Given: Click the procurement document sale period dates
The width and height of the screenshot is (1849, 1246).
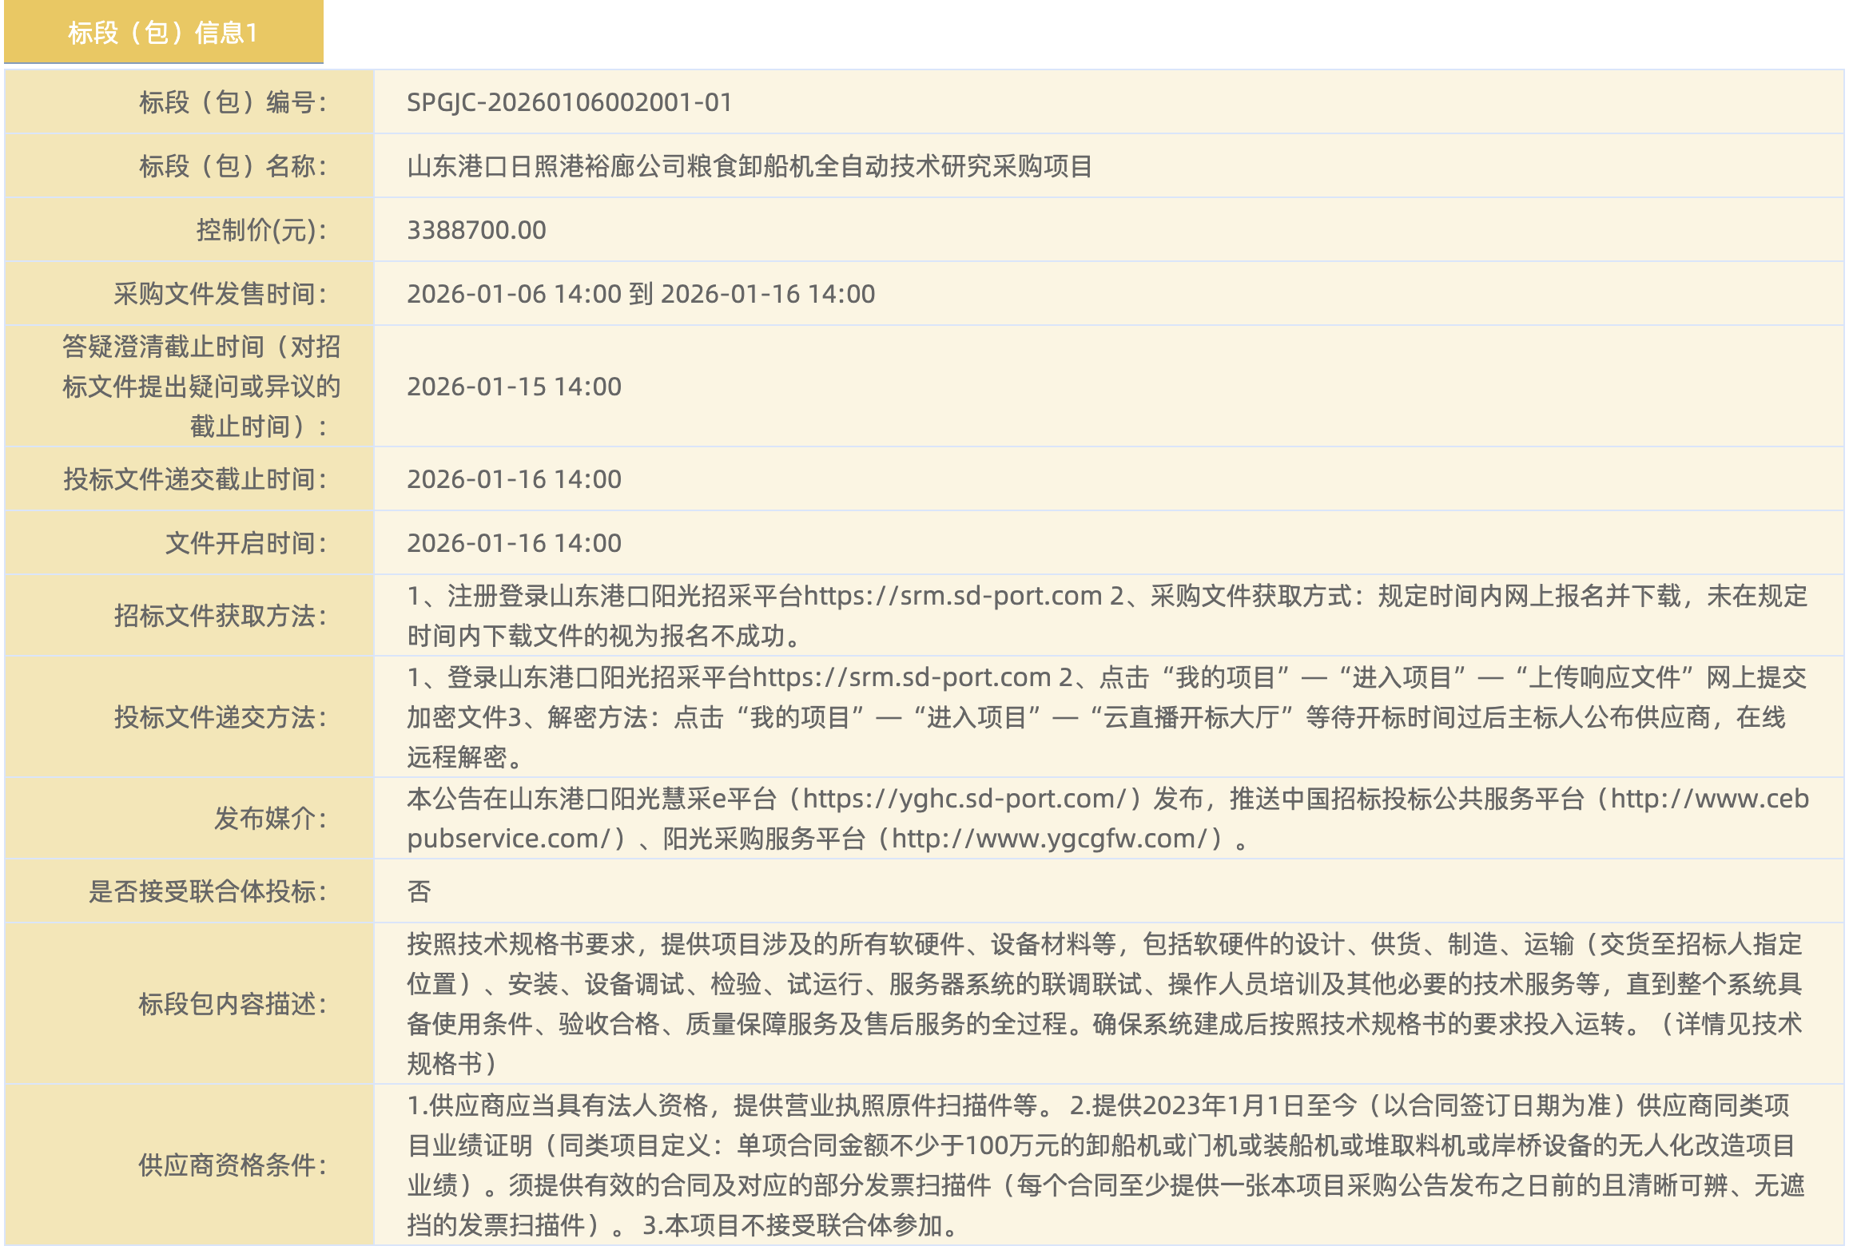Looking at the screenshot, I should click(641, 294).
